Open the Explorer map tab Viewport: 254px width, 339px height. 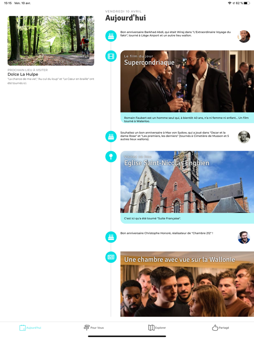[x=157, y=328]
